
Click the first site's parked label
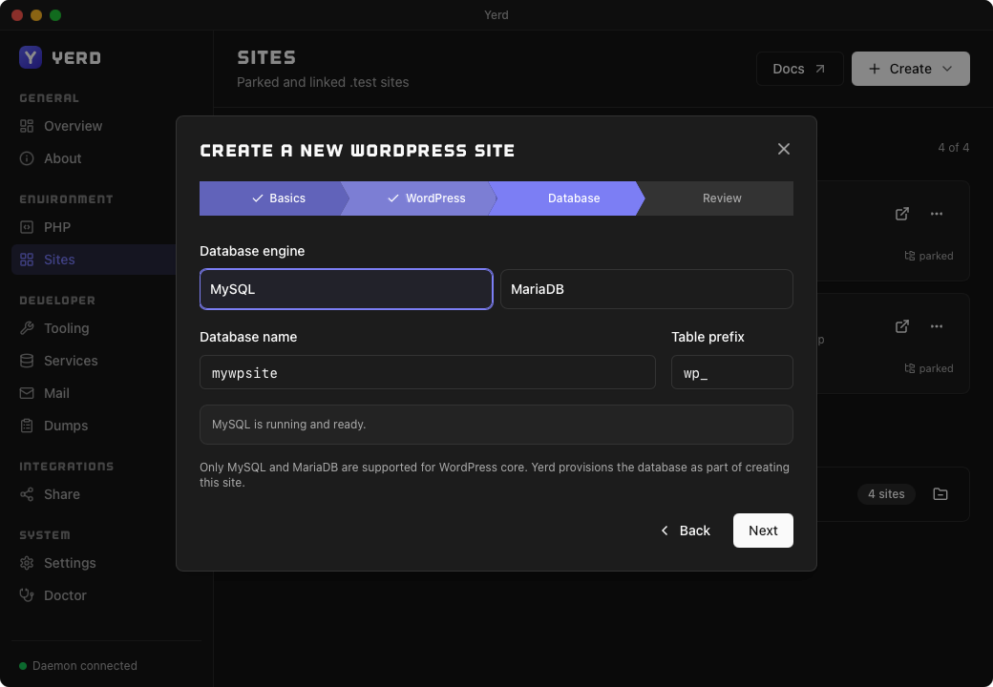(x=929, y=256)
